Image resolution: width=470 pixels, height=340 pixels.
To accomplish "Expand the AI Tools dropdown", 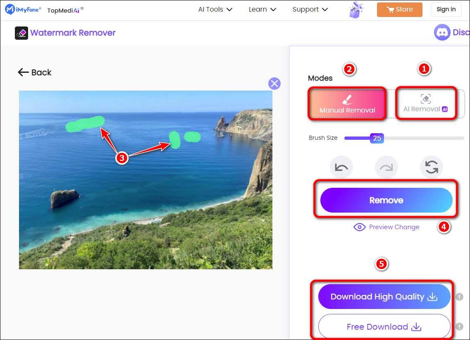I will pyautogui.click(x=215, y=10).
